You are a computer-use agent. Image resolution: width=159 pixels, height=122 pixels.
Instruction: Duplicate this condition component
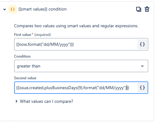[x=139, y=9]
